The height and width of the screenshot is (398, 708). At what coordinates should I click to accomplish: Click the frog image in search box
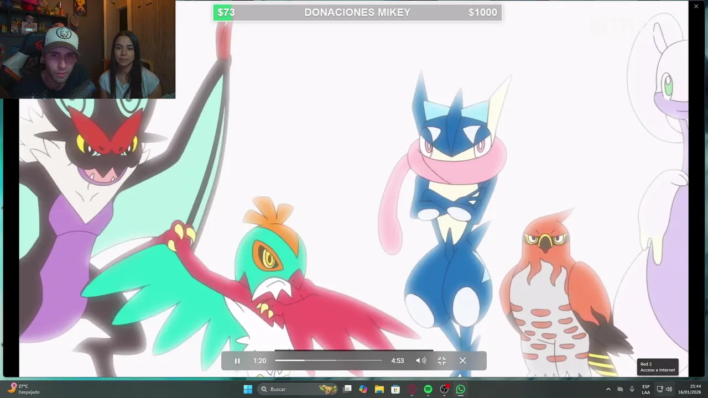[x=328, y=389]
